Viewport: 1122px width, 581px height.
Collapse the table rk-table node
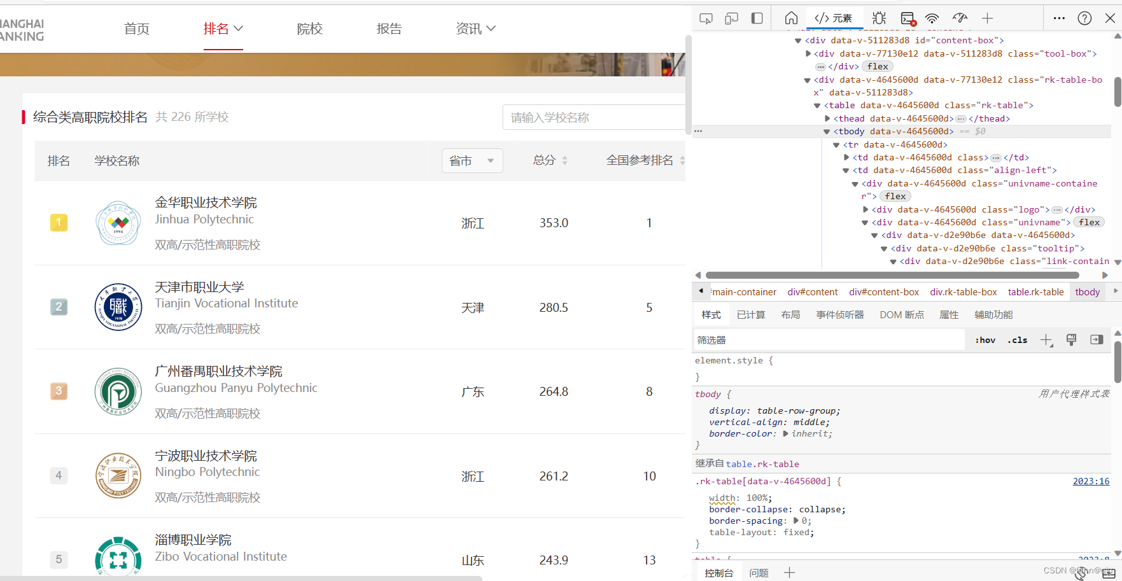(x=817, y=106)
